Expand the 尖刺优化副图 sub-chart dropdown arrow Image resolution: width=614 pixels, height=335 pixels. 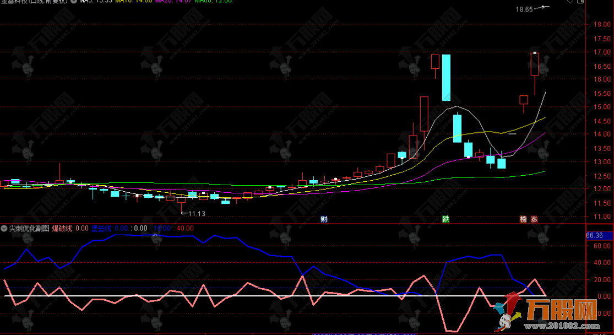pos(4,228)
